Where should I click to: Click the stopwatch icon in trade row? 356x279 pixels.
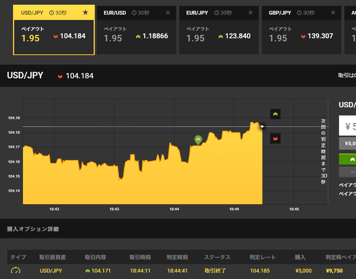coord(16,271)
